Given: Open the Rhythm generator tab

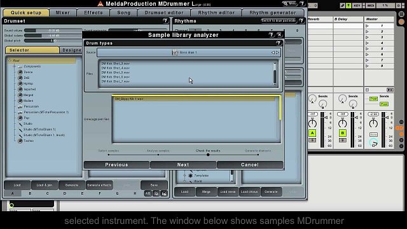Looking at the screenshot, I should [x=273, y=13].
